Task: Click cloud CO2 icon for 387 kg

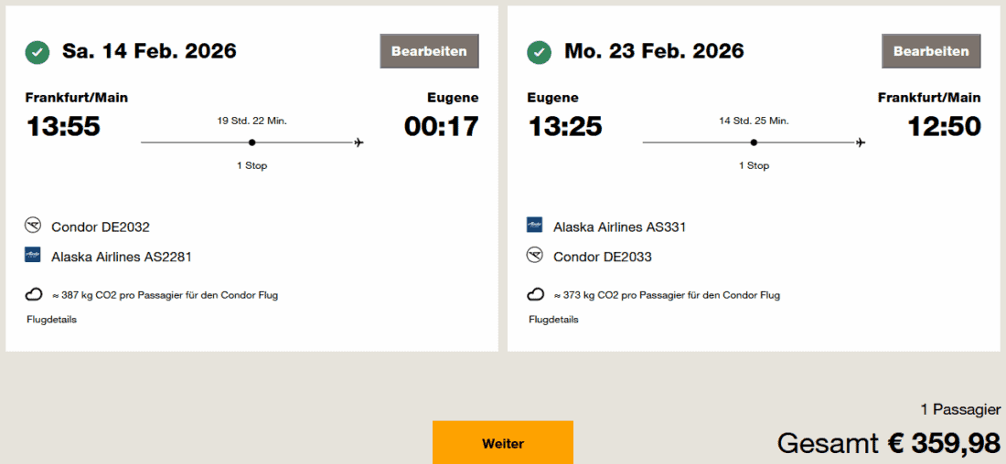Action: tap(33, 294)
